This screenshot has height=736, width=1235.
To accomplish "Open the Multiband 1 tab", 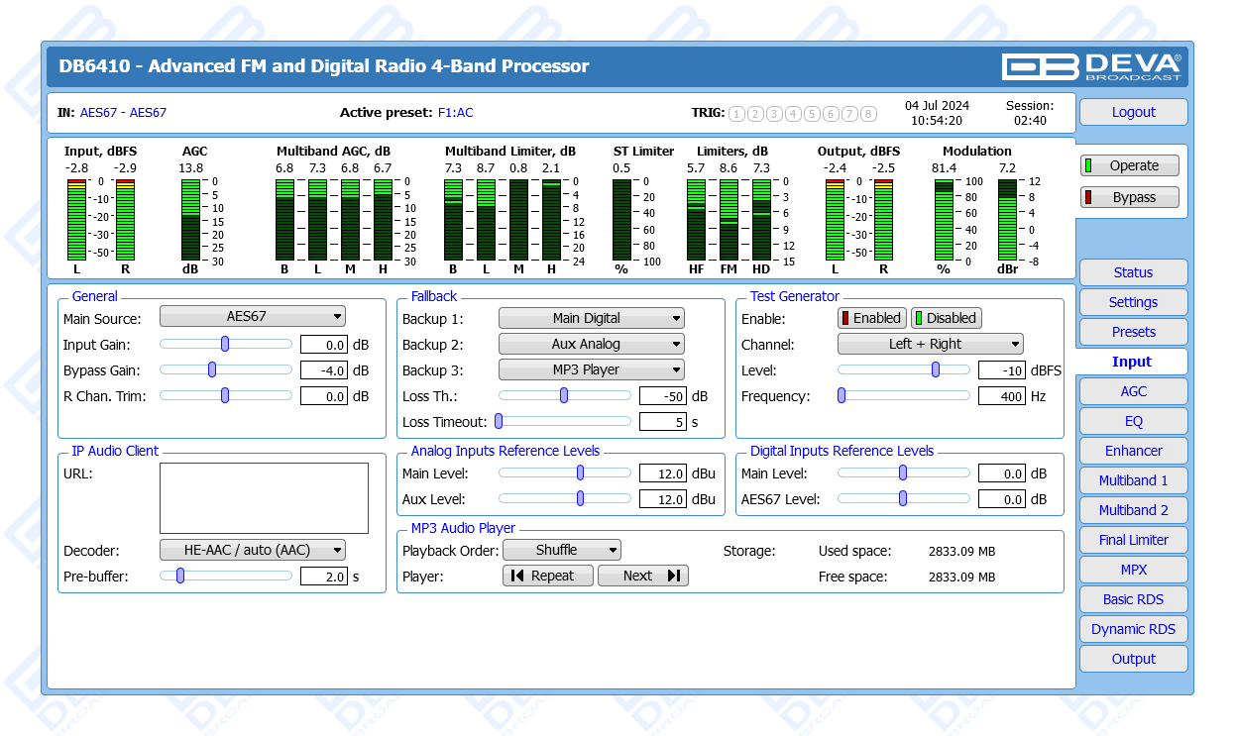I will [1133, 480].
